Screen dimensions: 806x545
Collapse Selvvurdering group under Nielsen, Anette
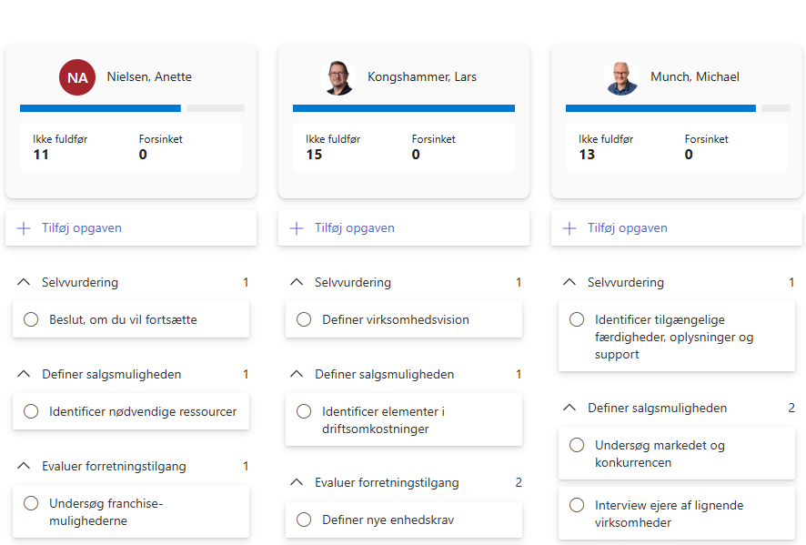pyautogui.click(x=24, y=282)
